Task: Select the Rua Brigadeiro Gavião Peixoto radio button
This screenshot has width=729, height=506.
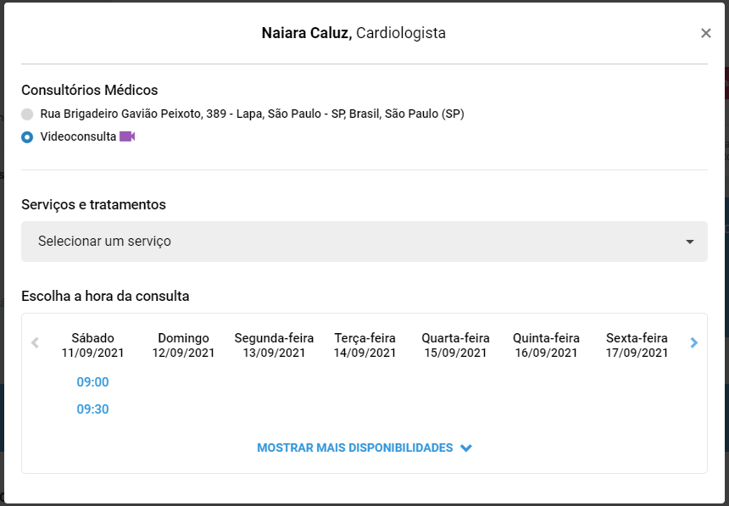Action: [x=27, y=114]
